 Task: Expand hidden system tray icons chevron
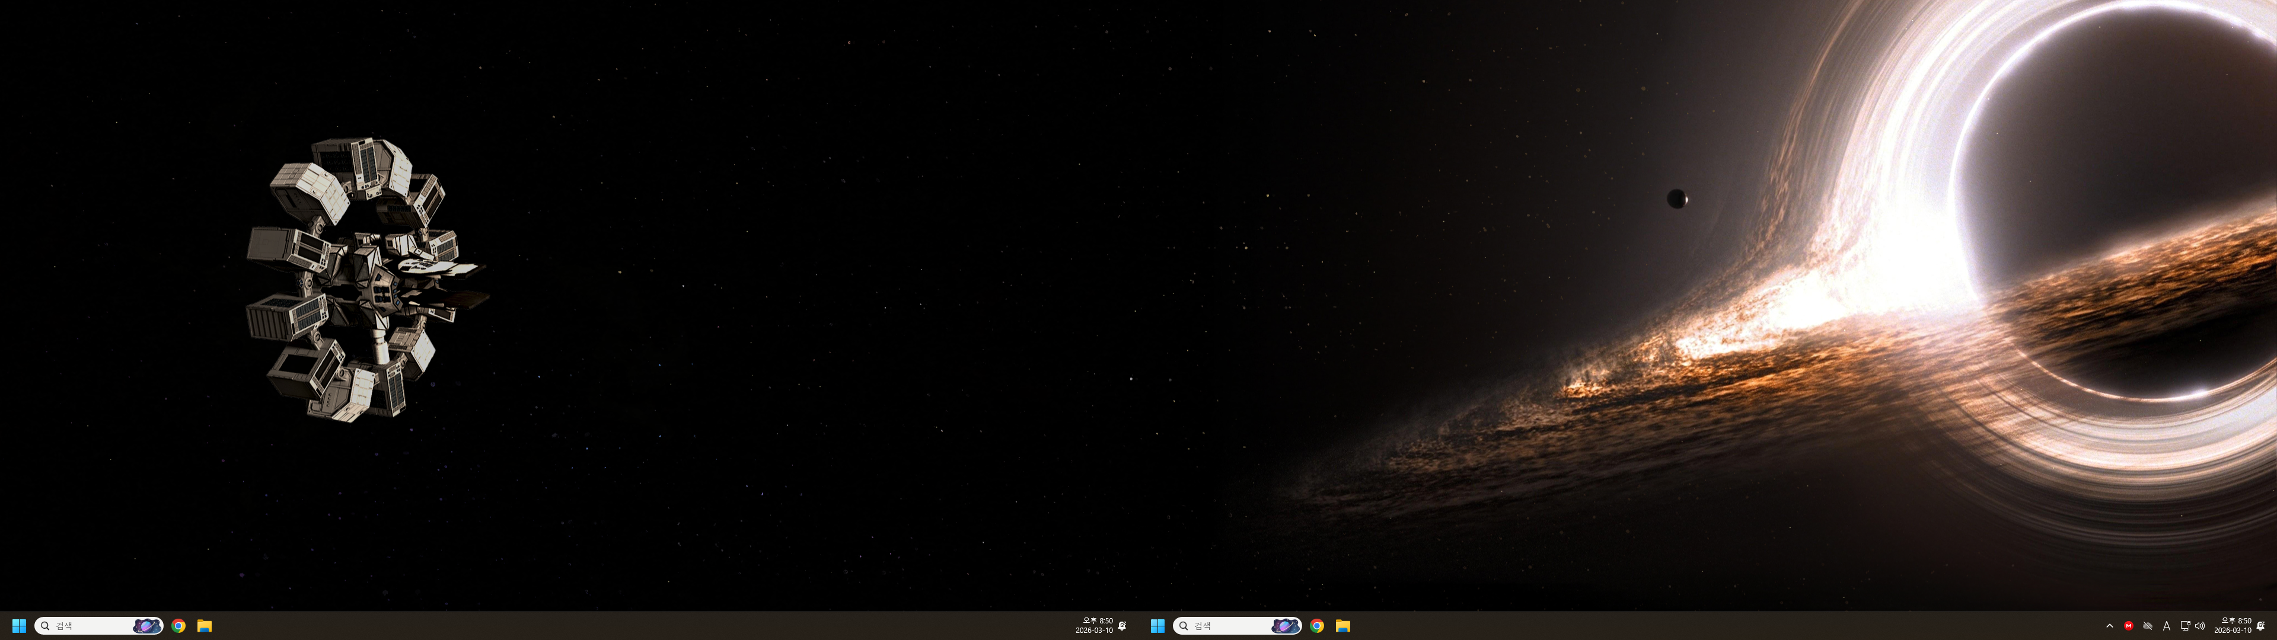(x=2110, y=626)
